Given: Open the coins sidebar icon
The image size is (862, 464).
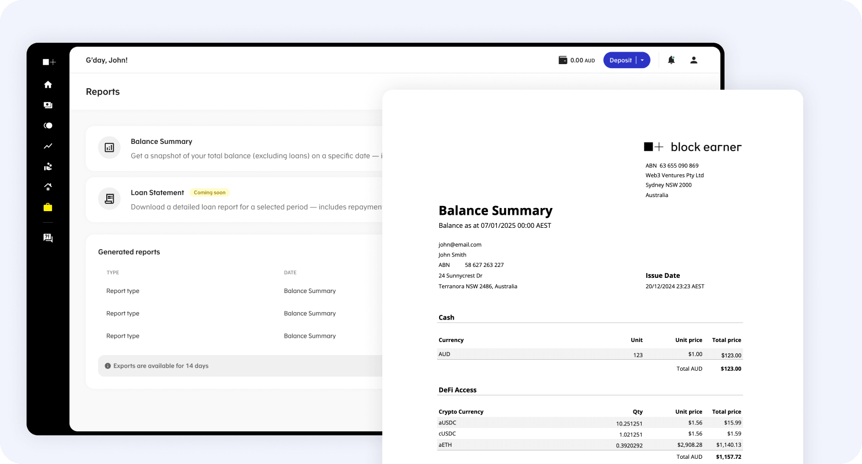Looking at the screenshot, I should click(x=48, y=126).
